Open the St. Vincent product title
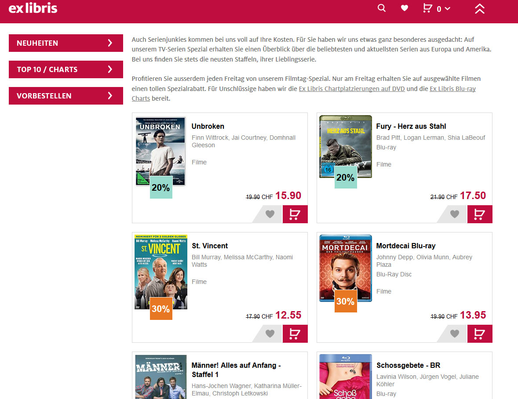This screenshot has width=518, height=399. (210, 246)
